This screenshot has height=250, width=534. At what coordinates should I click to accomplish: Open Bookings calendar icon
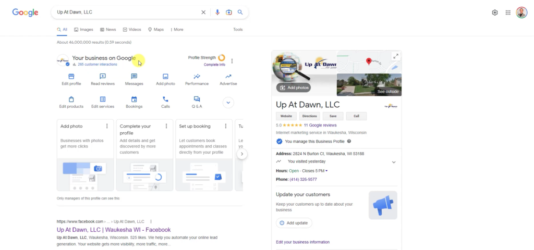[134, 99]
